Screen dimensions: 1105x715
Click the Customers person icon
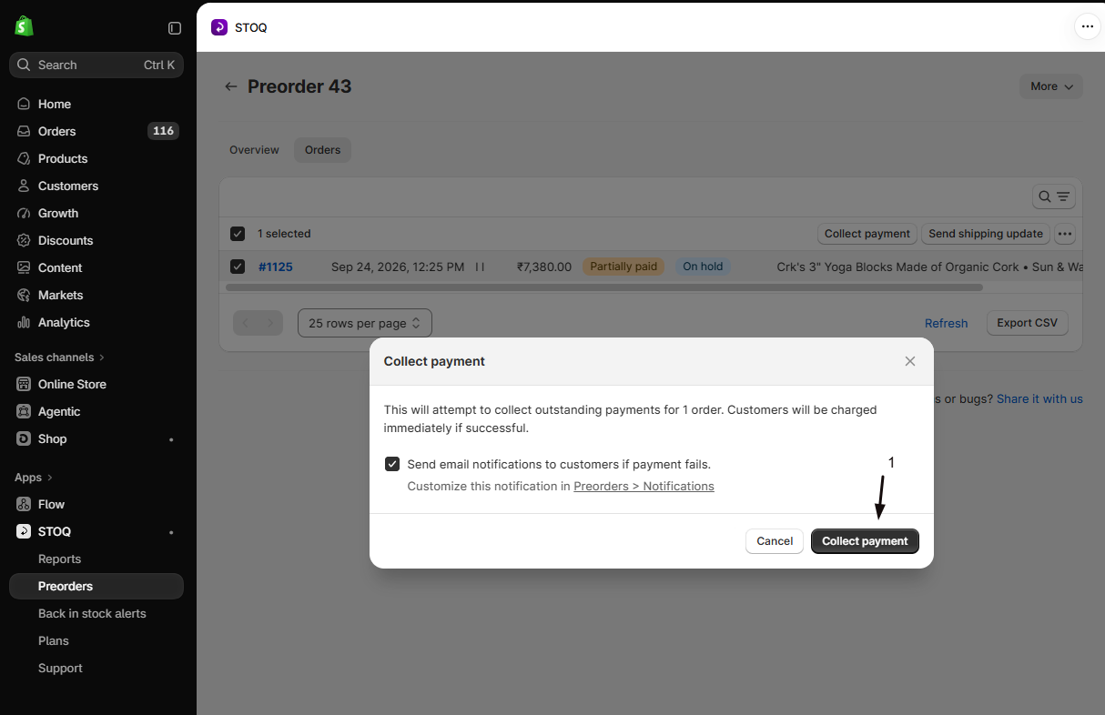click(24, 186)
